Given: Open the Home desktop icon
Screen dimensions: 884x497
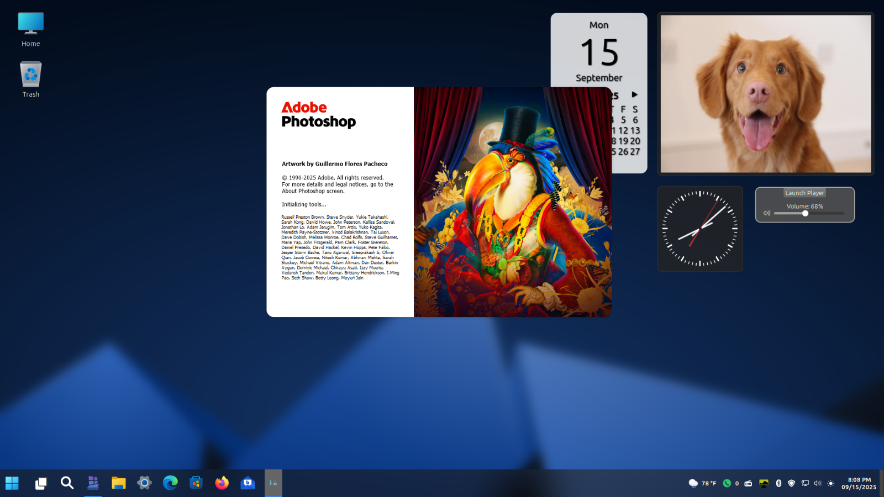Looking at the screenshot, I should point(30,29).
